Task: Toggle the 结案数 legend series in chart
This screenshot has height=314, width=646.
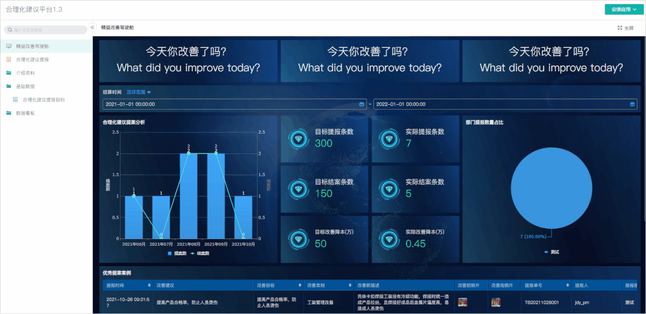Action: tap(201, 253)
